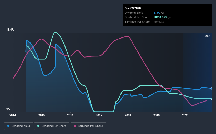Click the 'No data' earnings value
Viewport: 216px width, 134px height.
pos(159,22)
